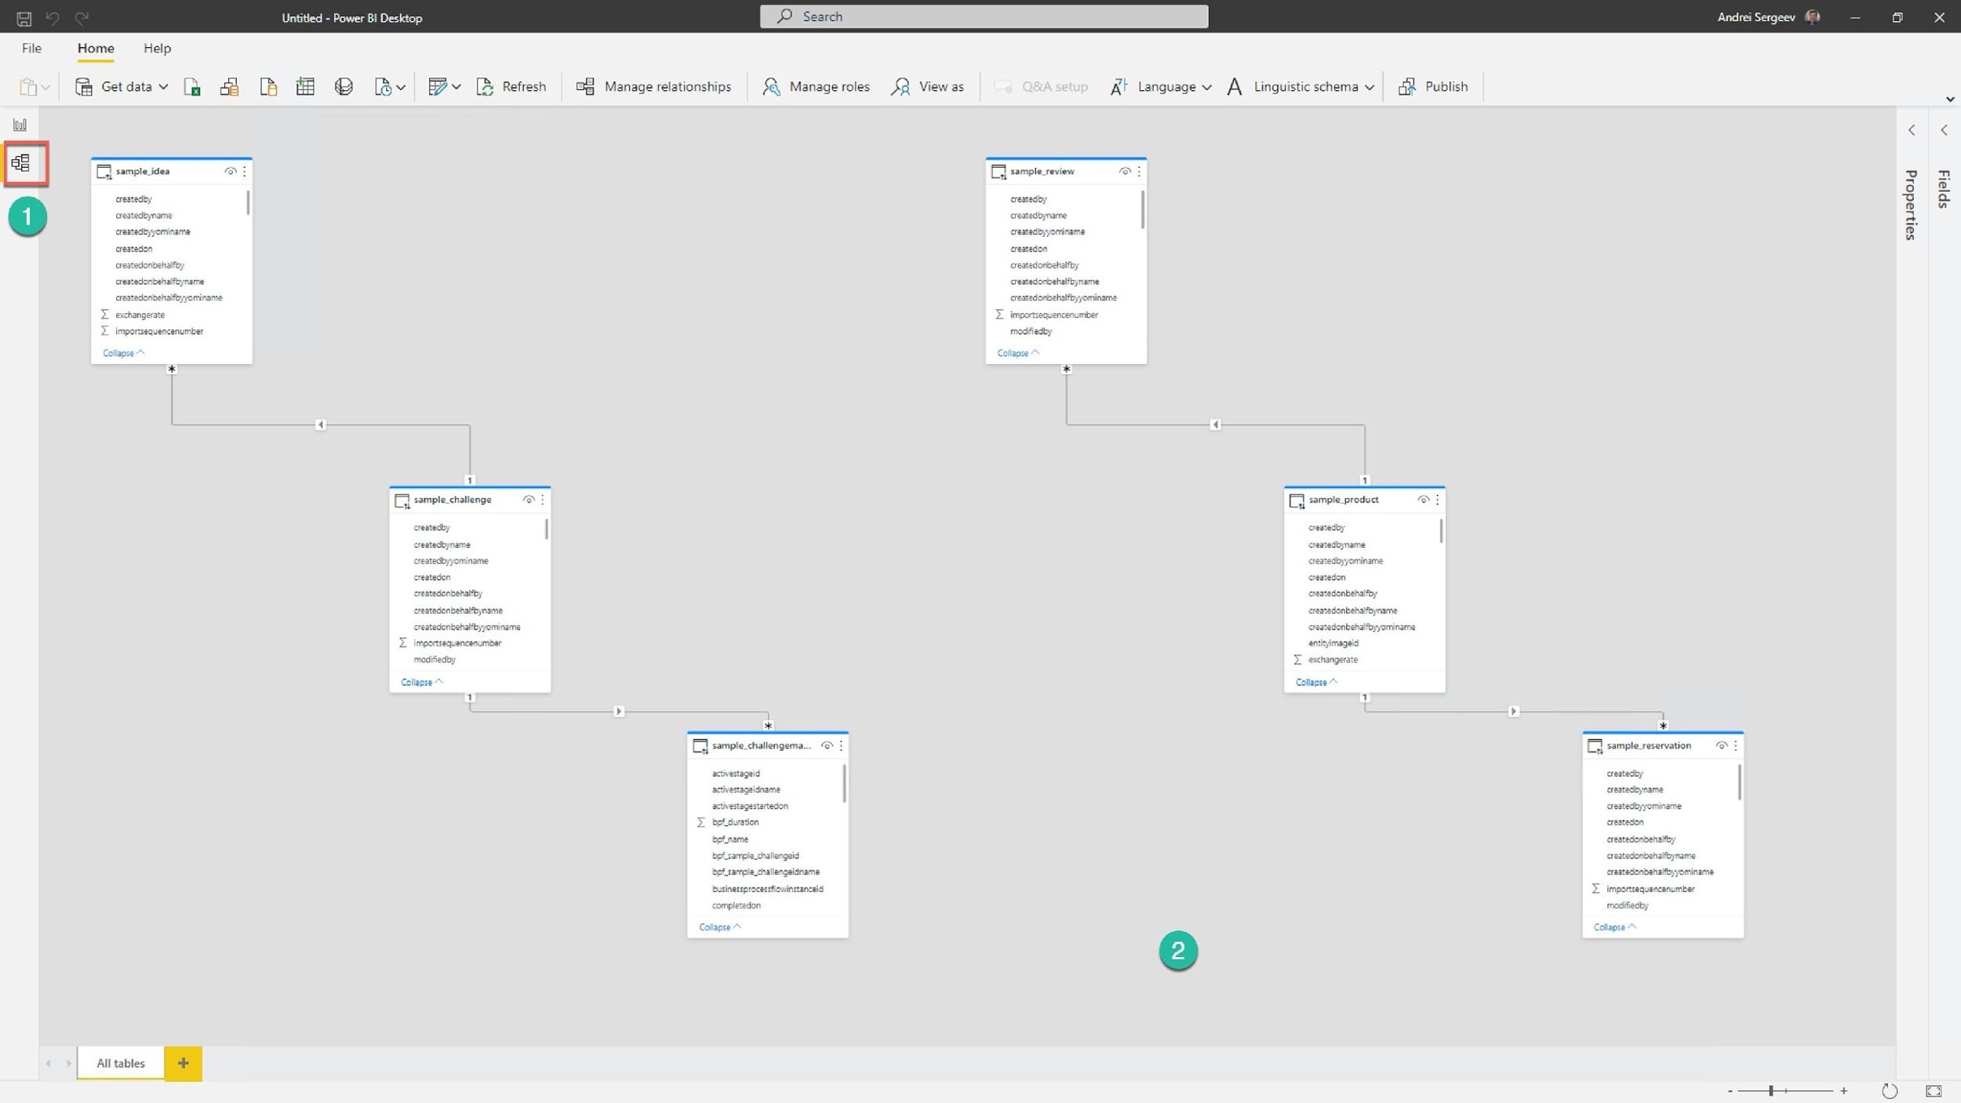Add a new layout tab with plus
The image size is (1961, 1103).
183,1063
